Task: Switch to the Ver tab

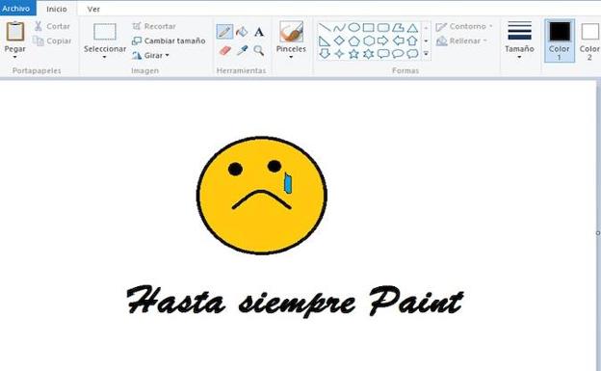Action: (x=93, y=9)
